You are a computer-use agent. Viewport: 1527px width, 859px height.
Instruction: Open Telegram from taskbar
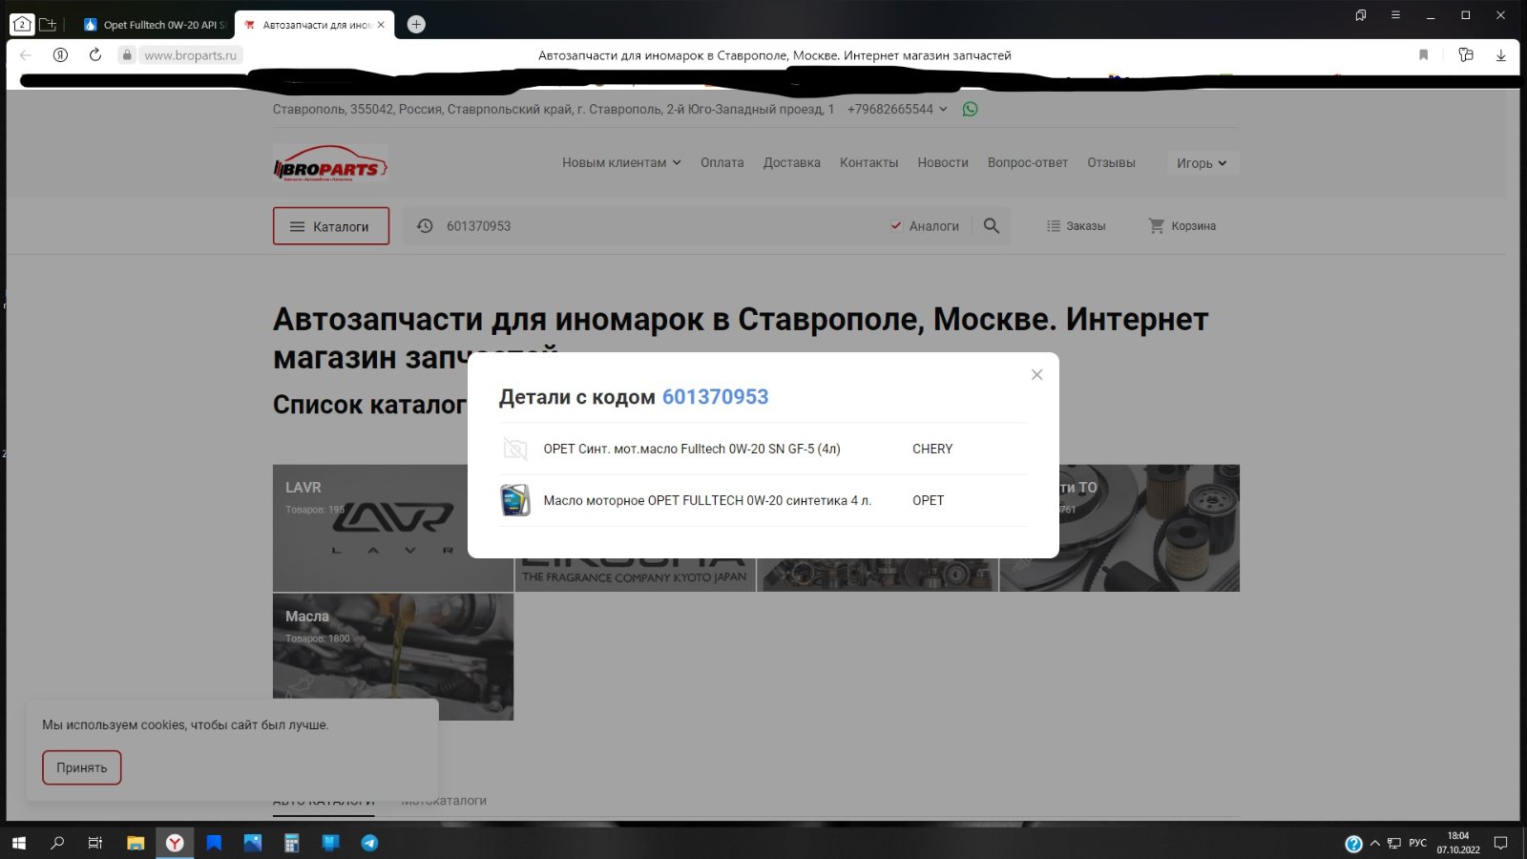(x=369, y=843)
